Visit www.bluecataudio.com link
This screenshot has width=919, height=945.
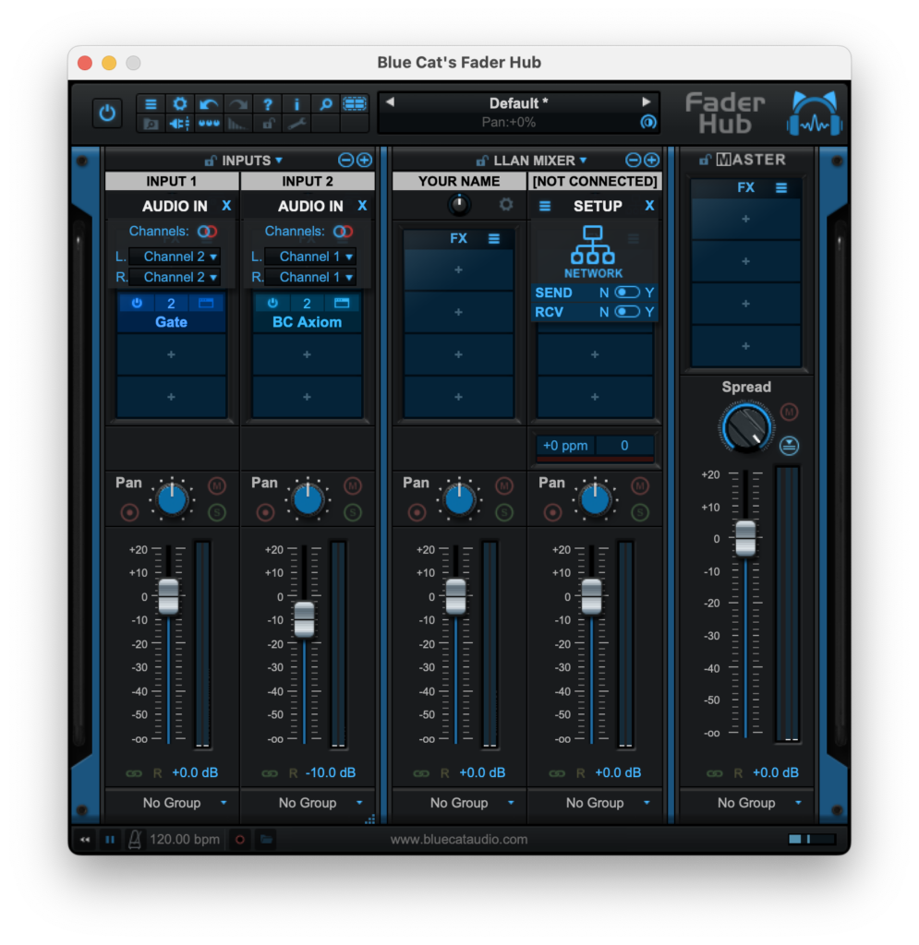point(459,839)
